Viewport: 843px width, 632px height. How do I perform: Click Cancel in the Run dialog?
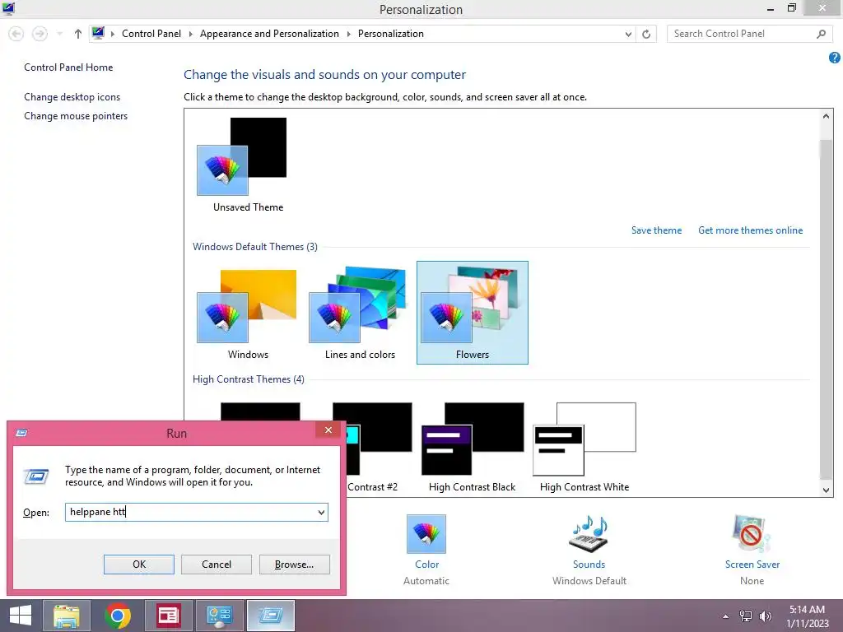[217, 565]
